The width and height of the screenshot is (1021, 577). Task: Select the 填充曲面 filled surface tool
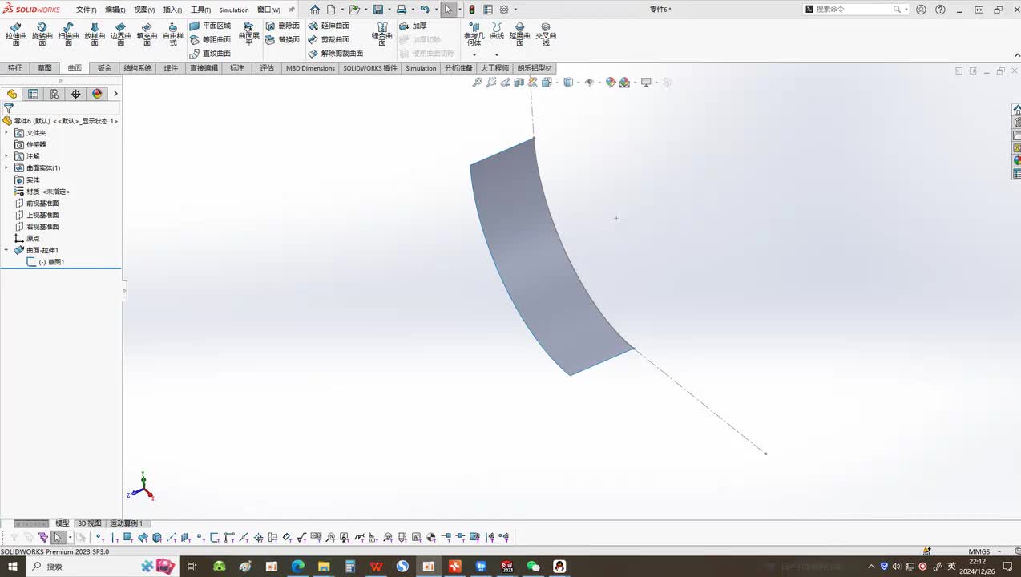147,34
